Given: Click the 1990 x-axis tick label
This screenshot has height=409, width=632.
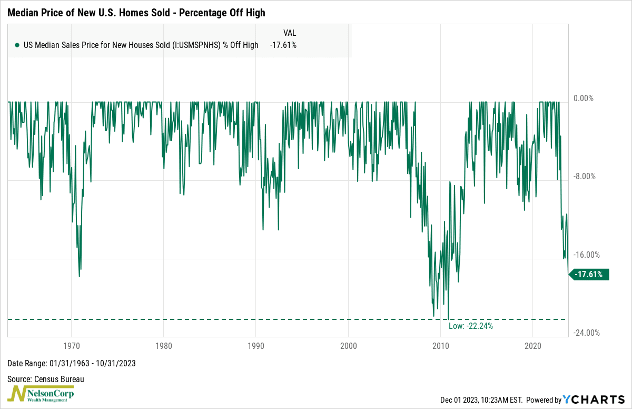Looking at the screenshot, I should pos(256,346).
